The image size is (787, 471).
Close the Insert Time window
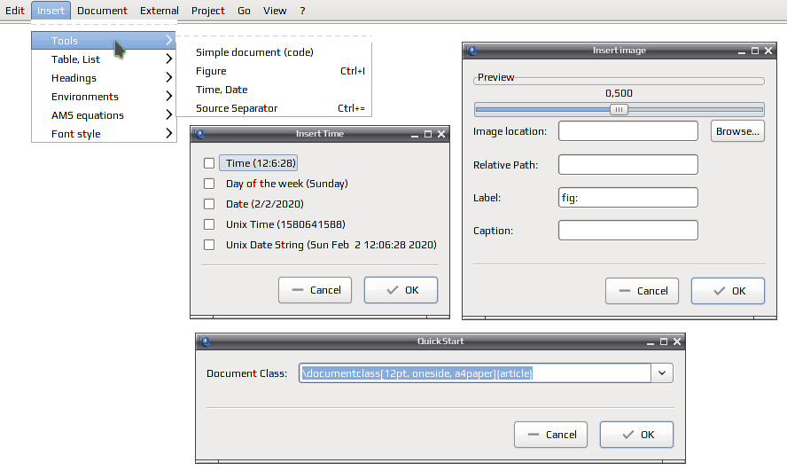(441, 134)
